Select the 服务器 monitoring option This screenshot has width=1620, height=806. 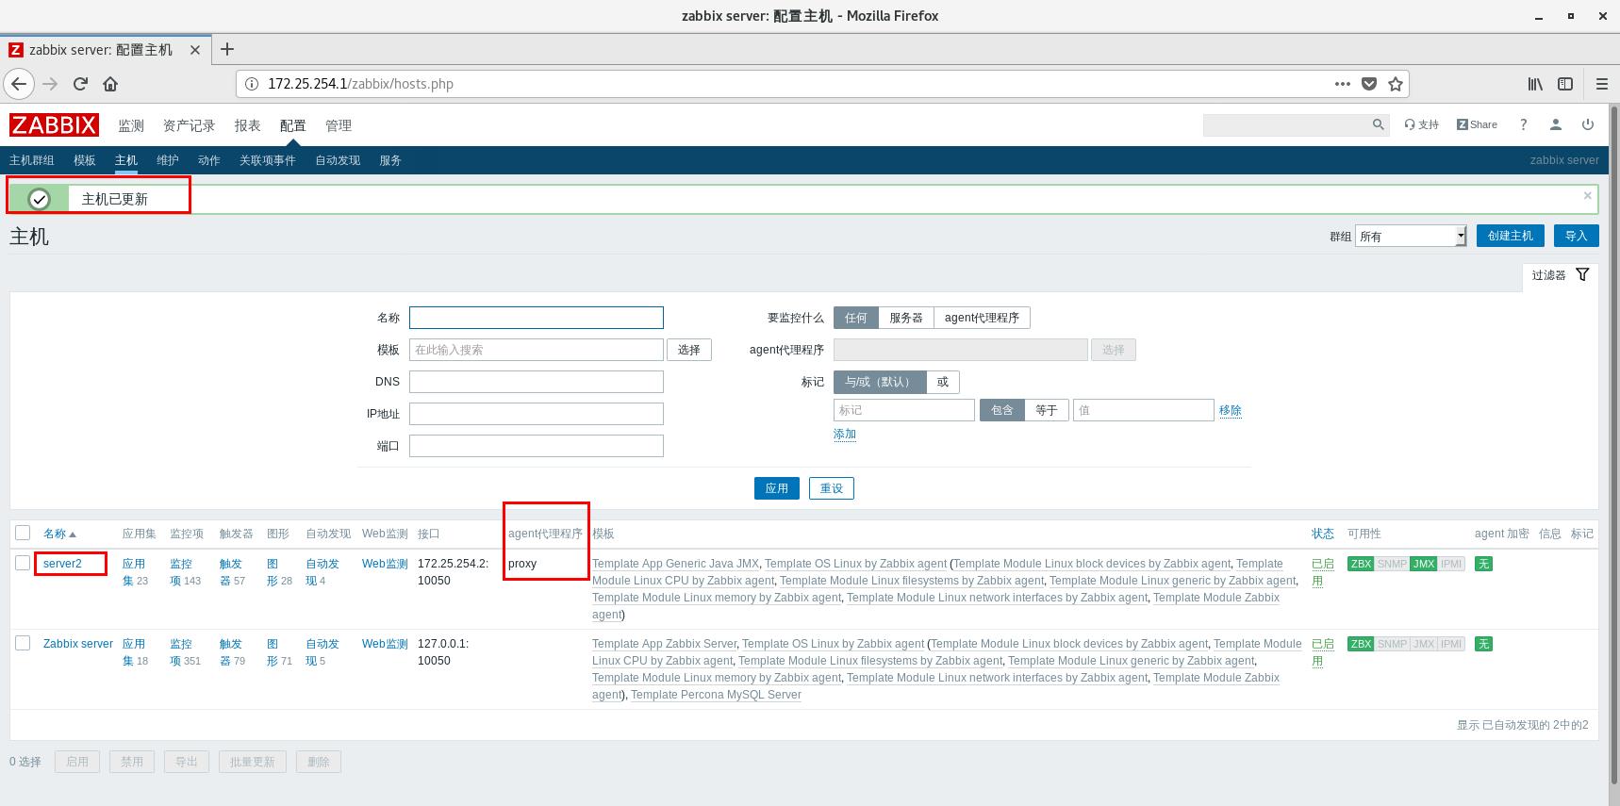(906, 318)
